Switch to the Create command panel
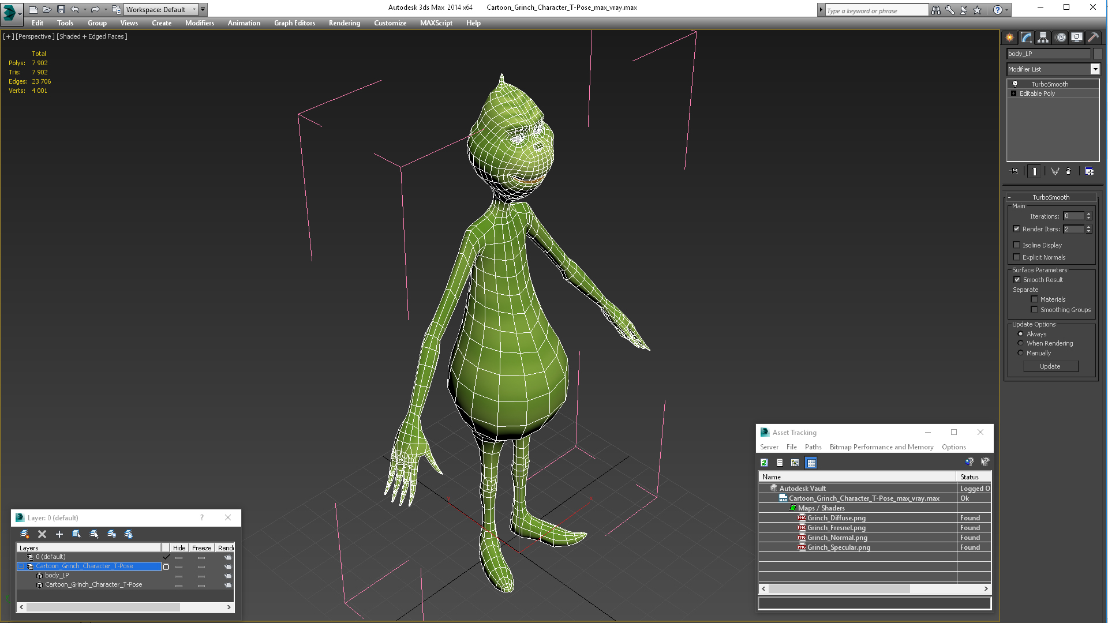Screen dimensions: 1108x623 pos(1009,37)
